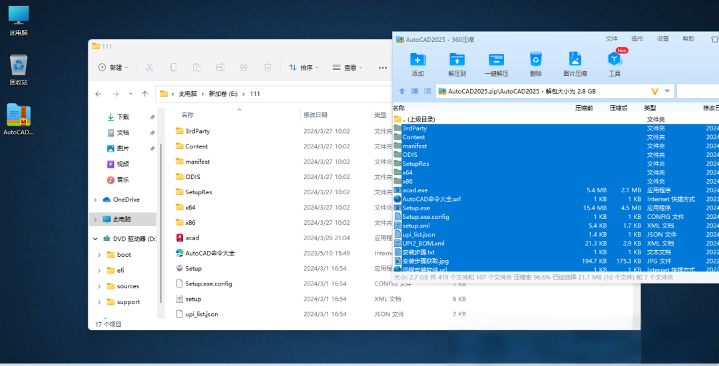Viewport: 719px width, 366px height.
Task: Select 视频 in the Explorer sidebar
Action: point(122,164)
